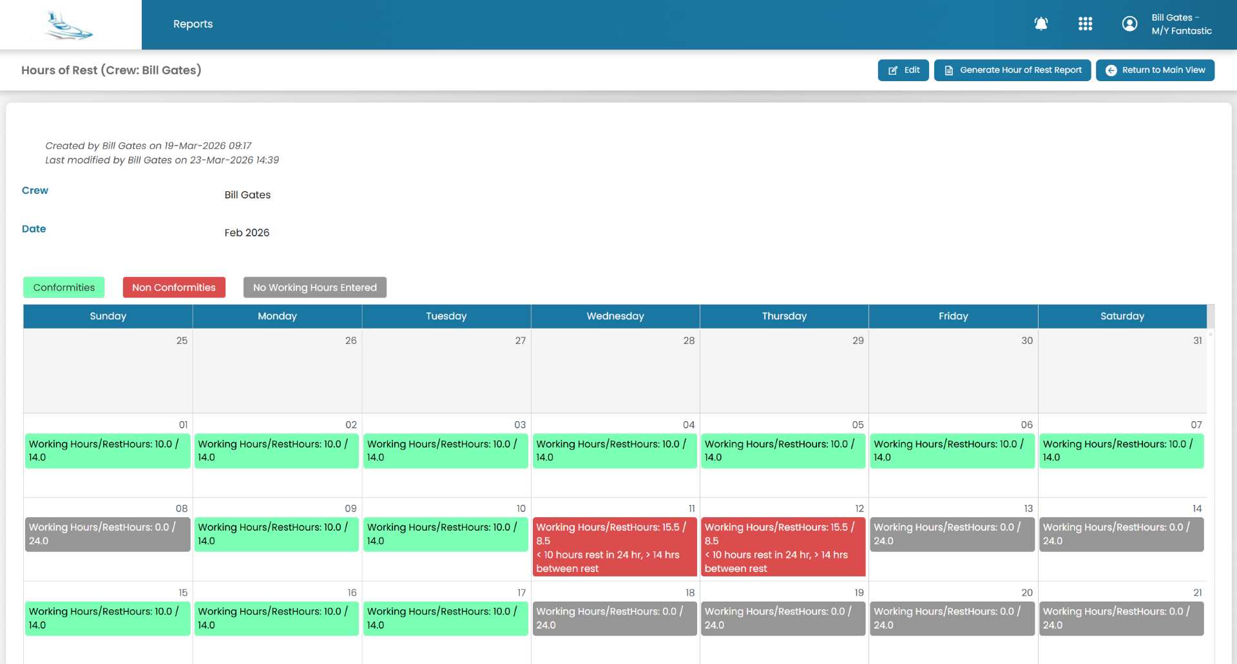Open the notifications bell icon
Screen dimensions: 1237x664
tap(1041, 24)
